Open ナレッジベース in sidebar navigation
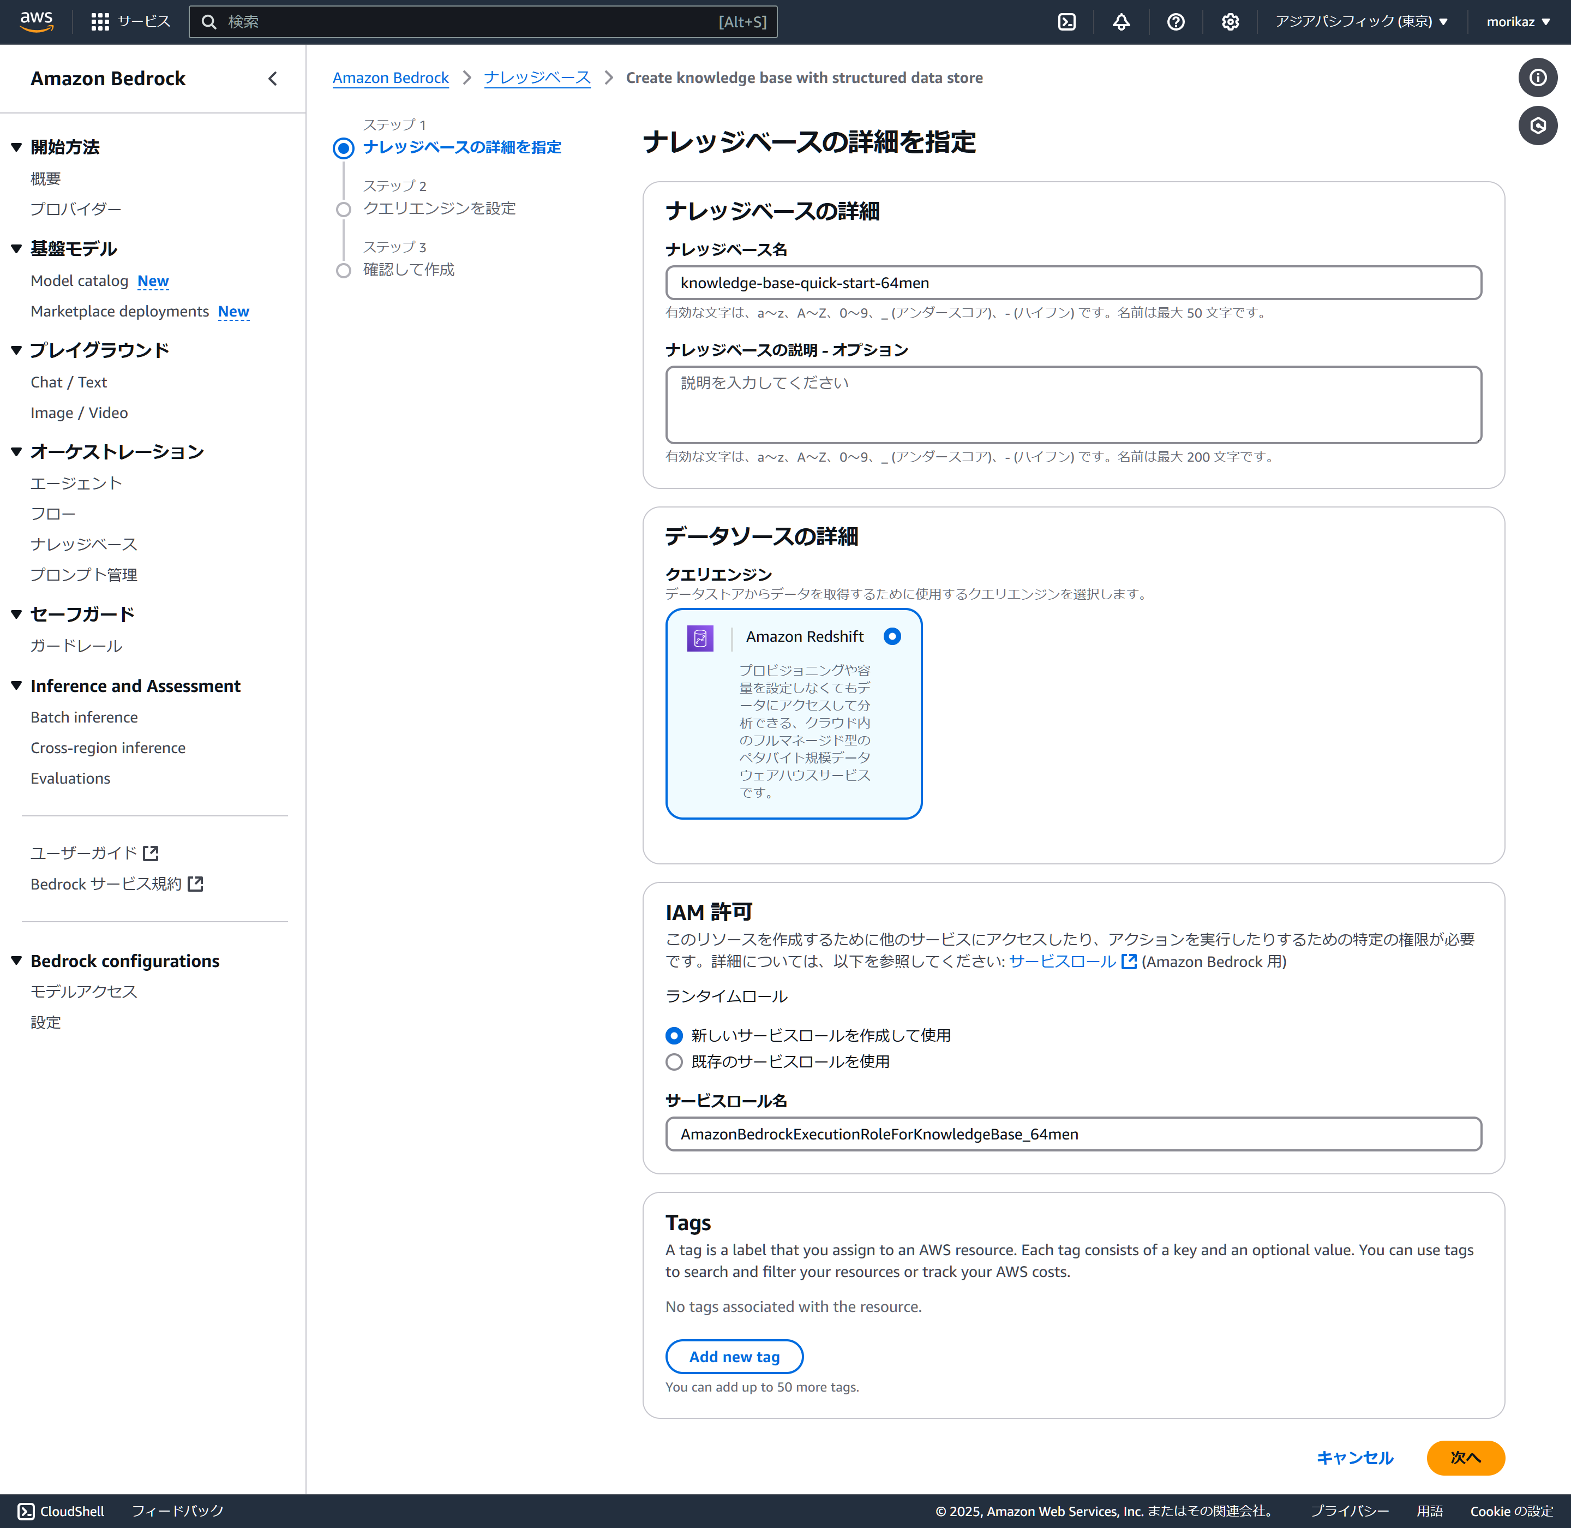The image size is (1571, 1528). click(83, 544)
